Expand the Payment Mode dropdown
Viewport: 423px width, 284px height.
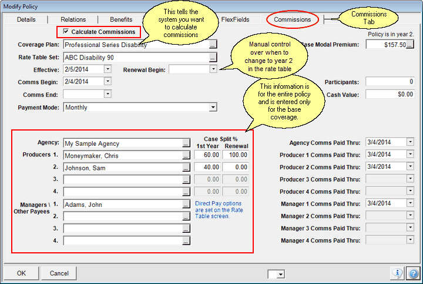click(x=213, y=107)
